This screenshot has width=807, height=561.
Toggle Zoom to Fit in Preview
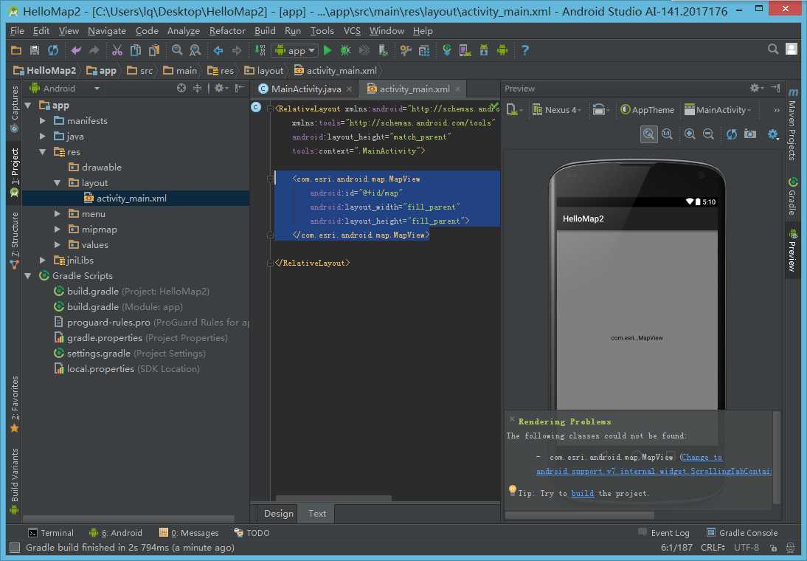(648, 134)
